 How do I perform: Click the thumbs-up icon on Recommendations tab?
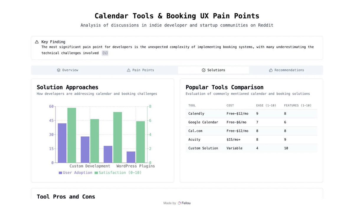click(x=271, y=70)
